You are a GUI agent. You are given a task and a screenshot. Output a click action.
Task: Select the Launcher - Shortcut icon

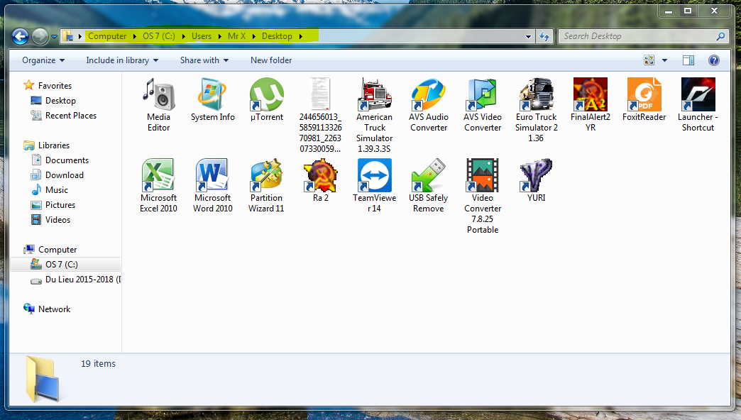tap(698, 105)
